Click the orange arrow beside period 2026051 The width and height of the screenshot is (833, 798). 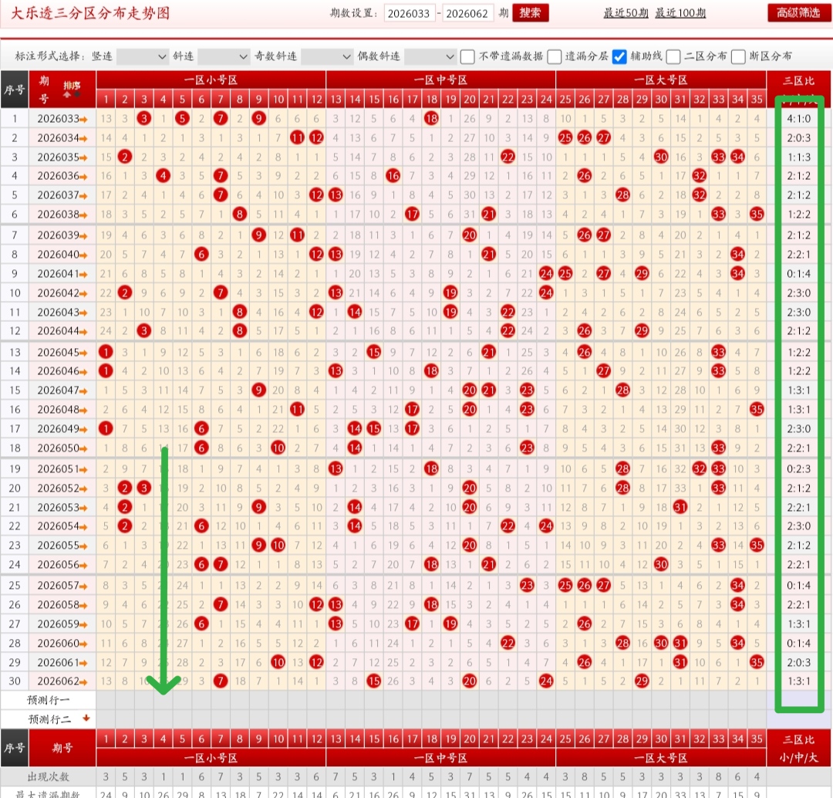(x=83, y=469)
